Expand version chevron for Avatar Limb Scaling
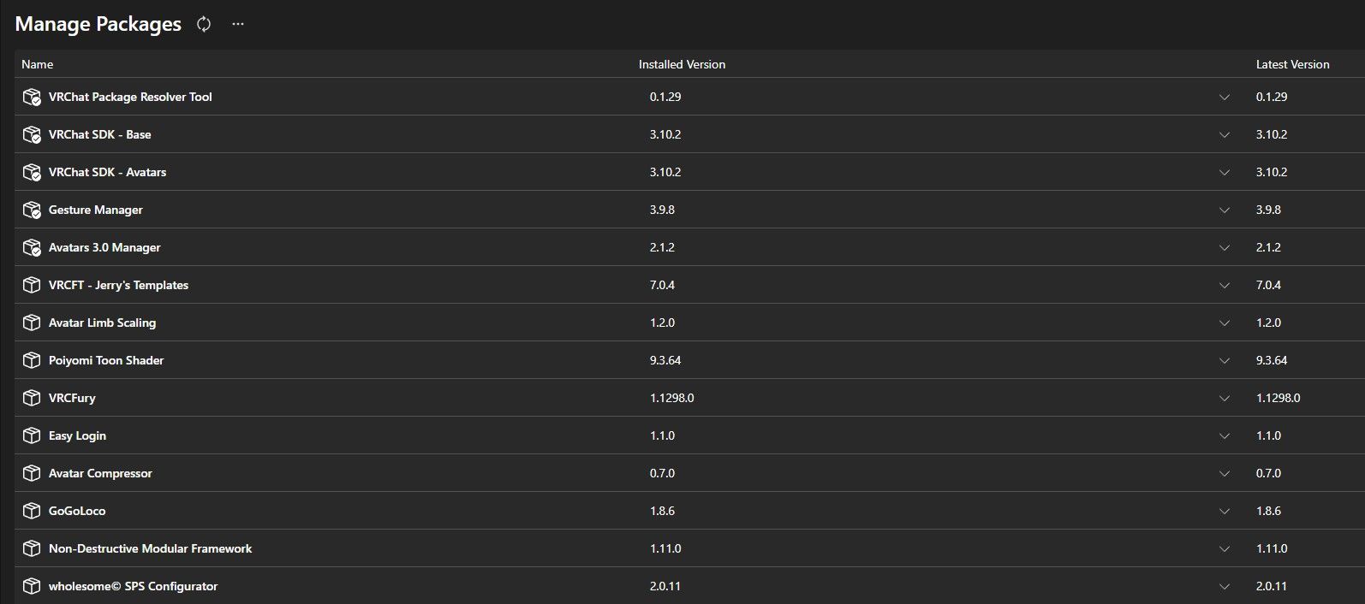Screen dimensions: 1365x604 (x=1225, y=323)
